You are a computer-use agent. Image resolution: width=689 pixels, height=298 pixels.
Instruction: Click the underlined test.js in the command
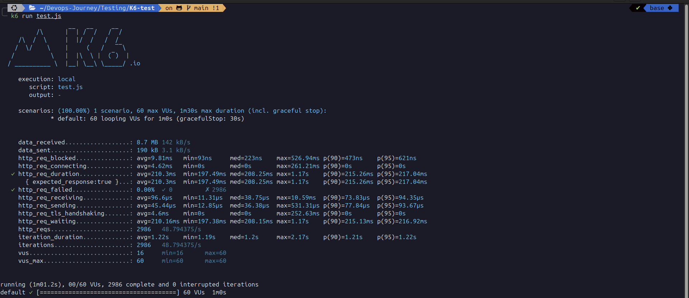(49, 16)
